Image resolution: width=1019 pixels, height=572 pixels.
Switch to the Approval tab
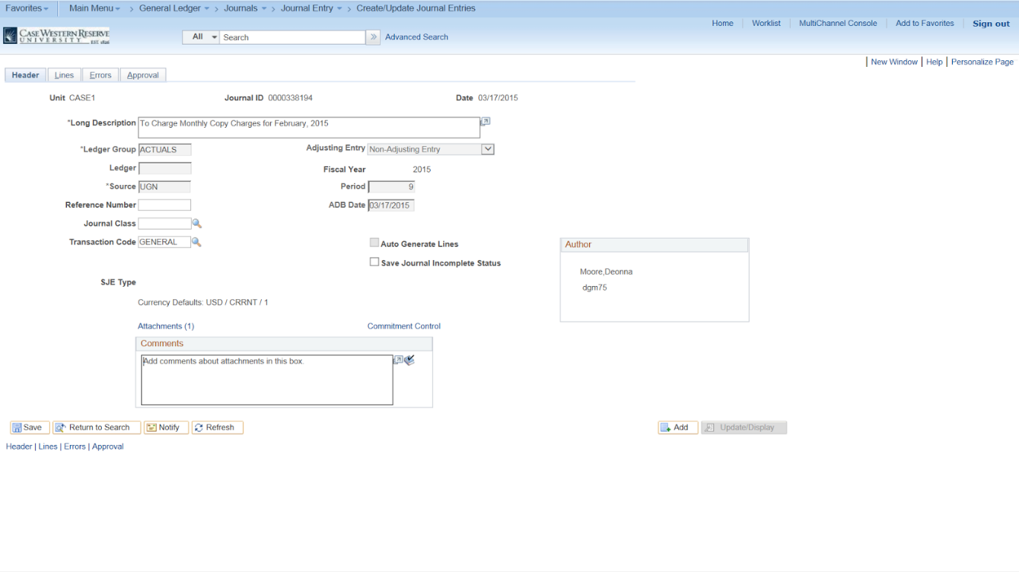(142, 74)
